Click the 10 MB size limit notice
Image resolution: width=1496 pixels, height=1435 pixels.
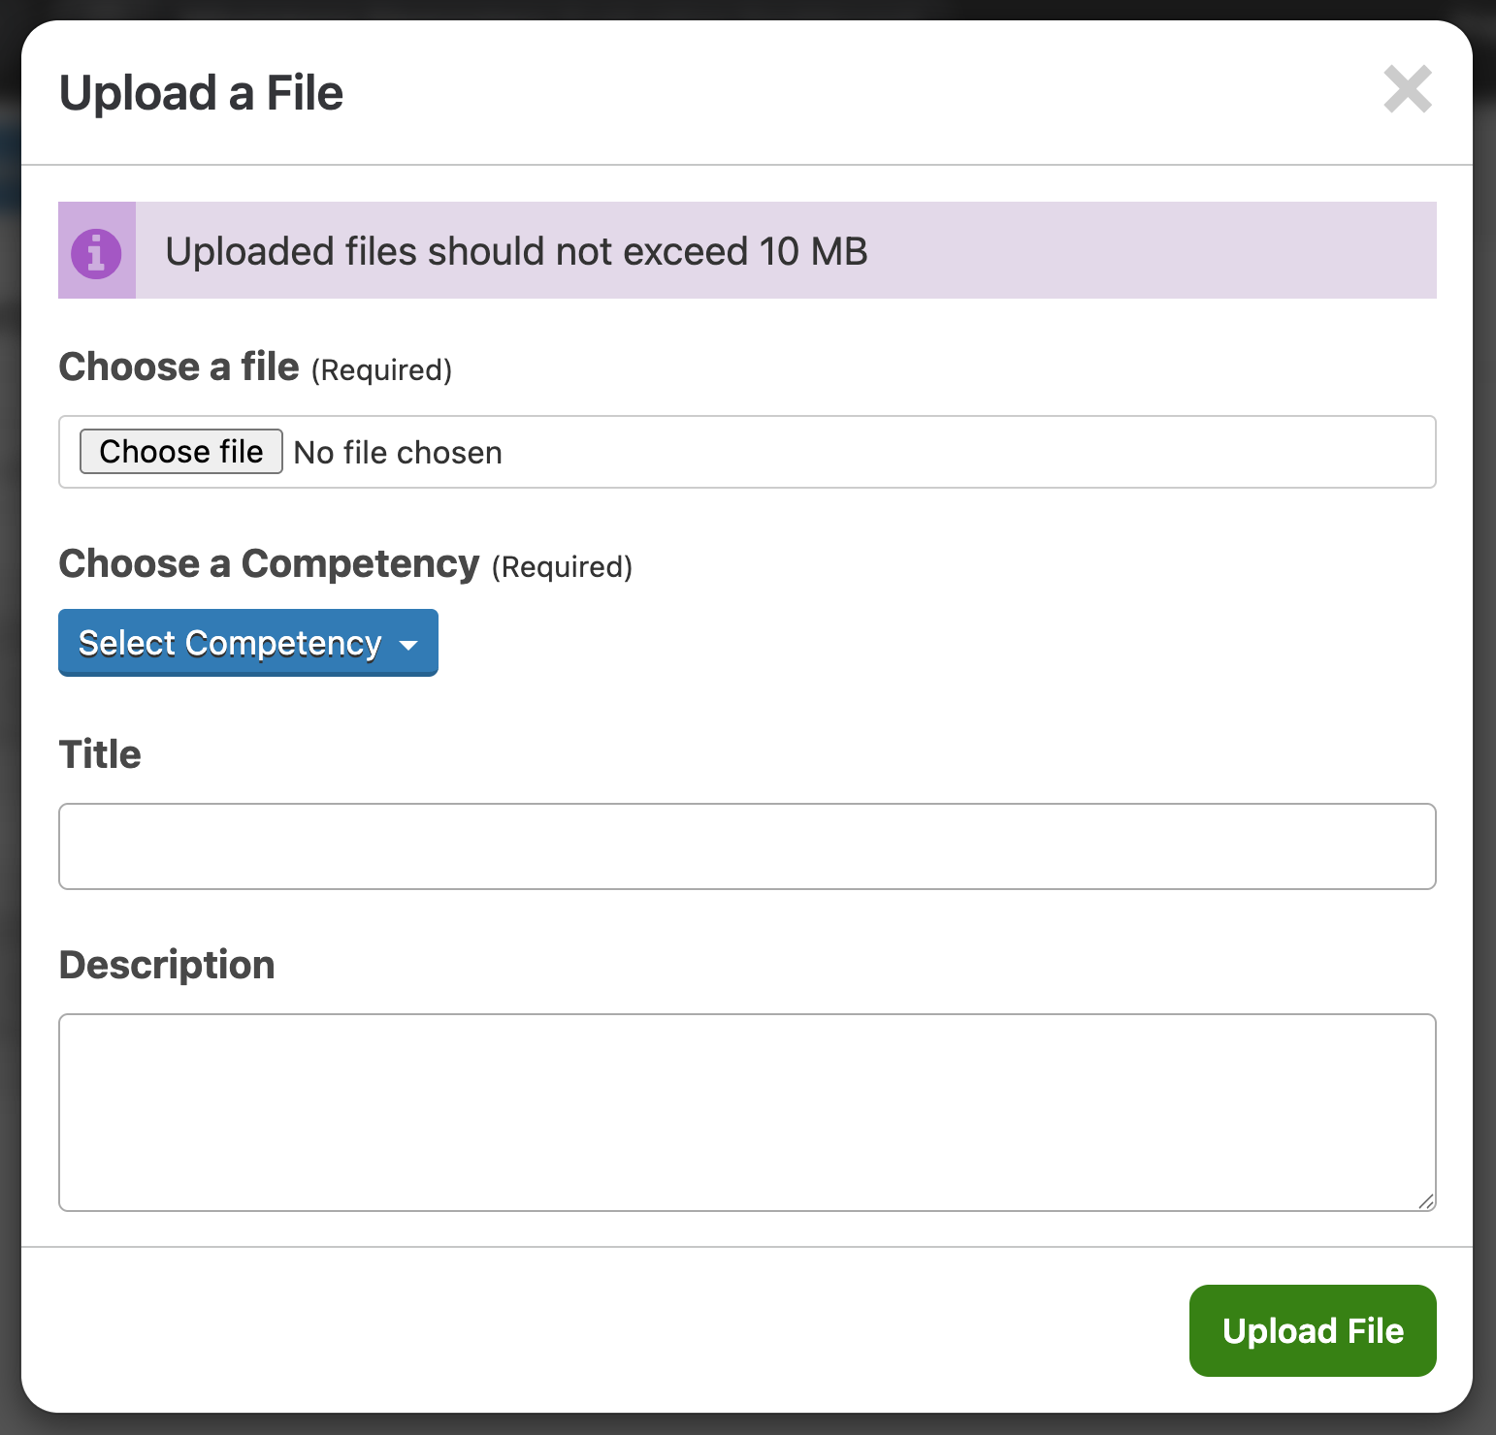tap(516, 251)
